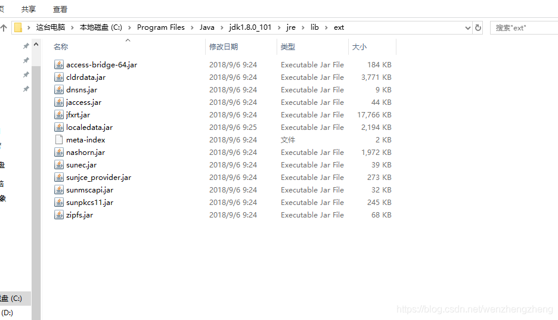The image size is (558, 320).
Task: Go to jre folder in breadcrumb
Action: point(291,27)
